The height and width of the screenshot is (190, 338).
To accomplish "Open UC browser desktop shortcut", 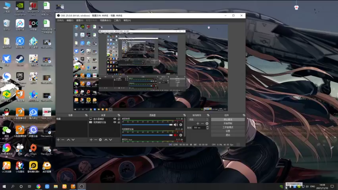I will (x=6, y=167).
